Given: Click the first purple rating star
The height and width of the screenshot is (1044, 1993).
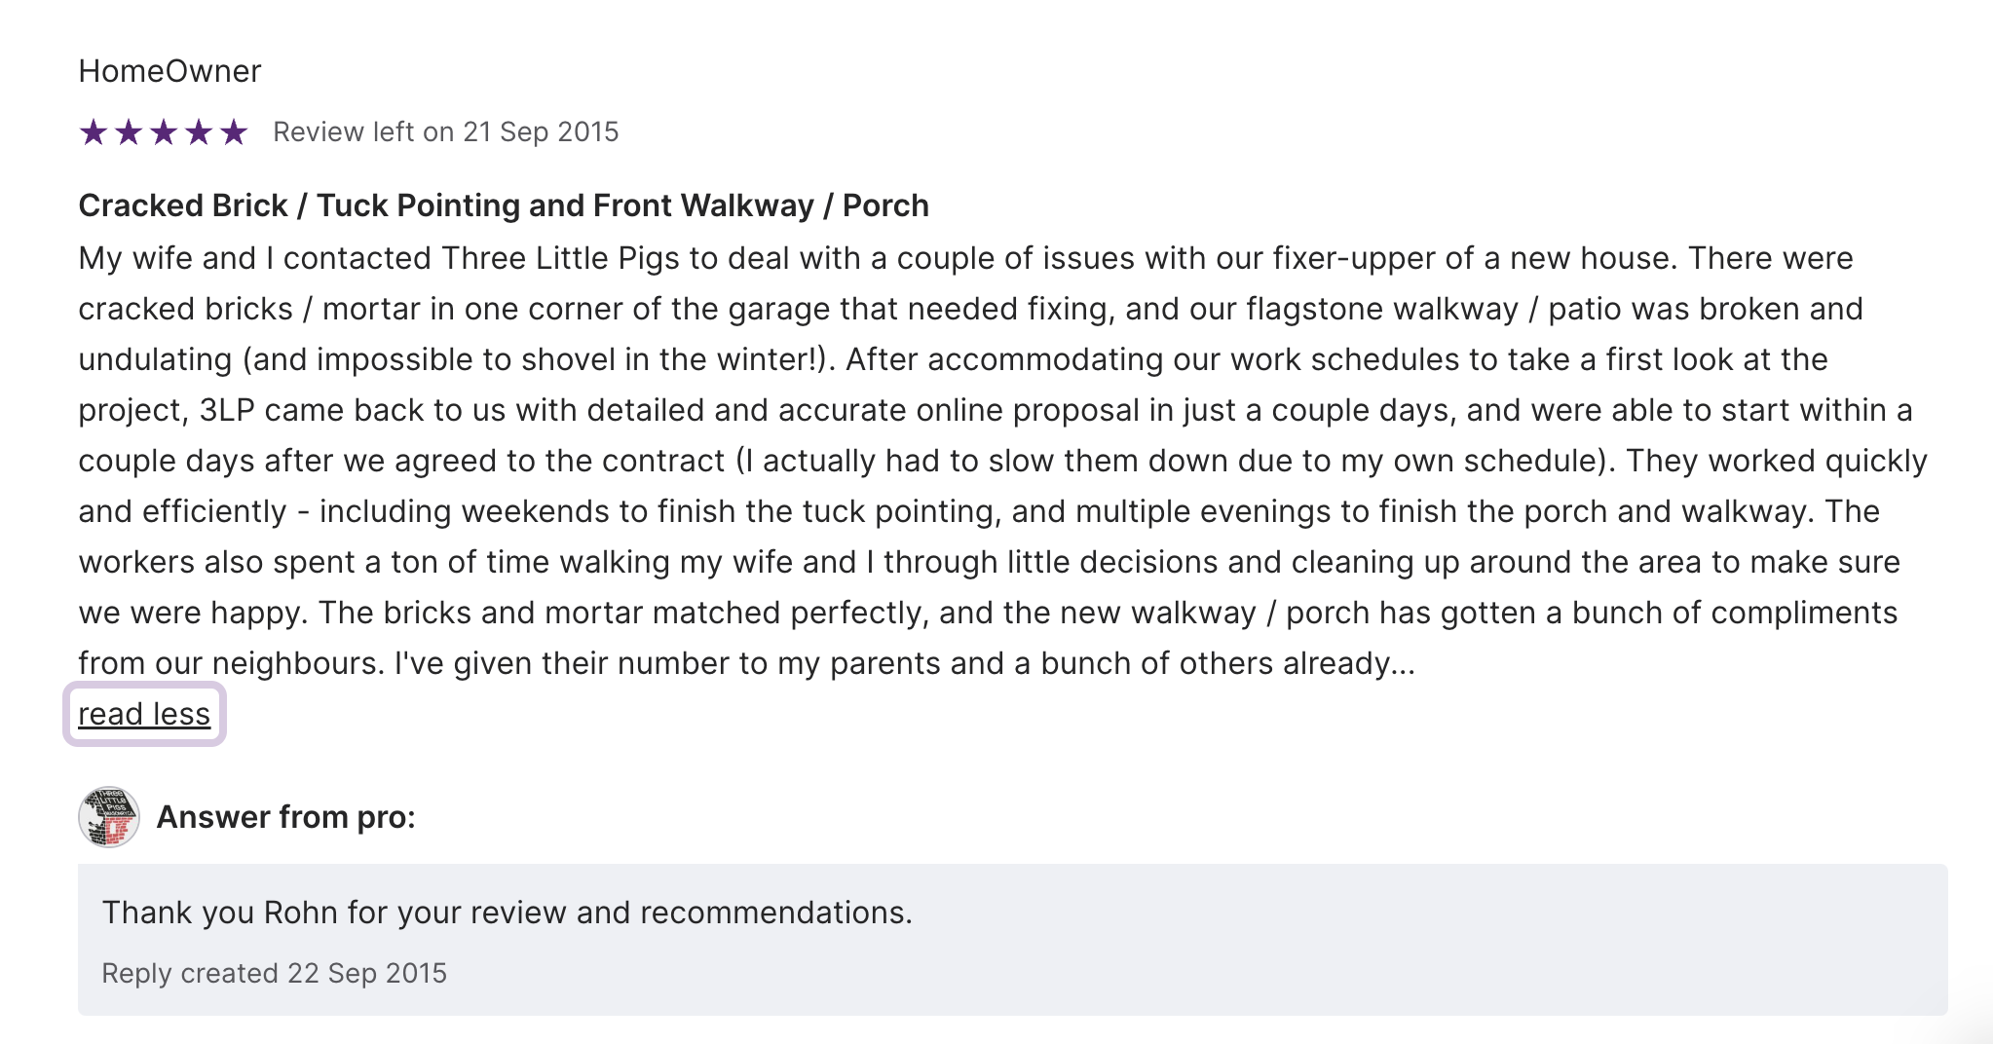Looking at the screenshot, I should point(94,131).
